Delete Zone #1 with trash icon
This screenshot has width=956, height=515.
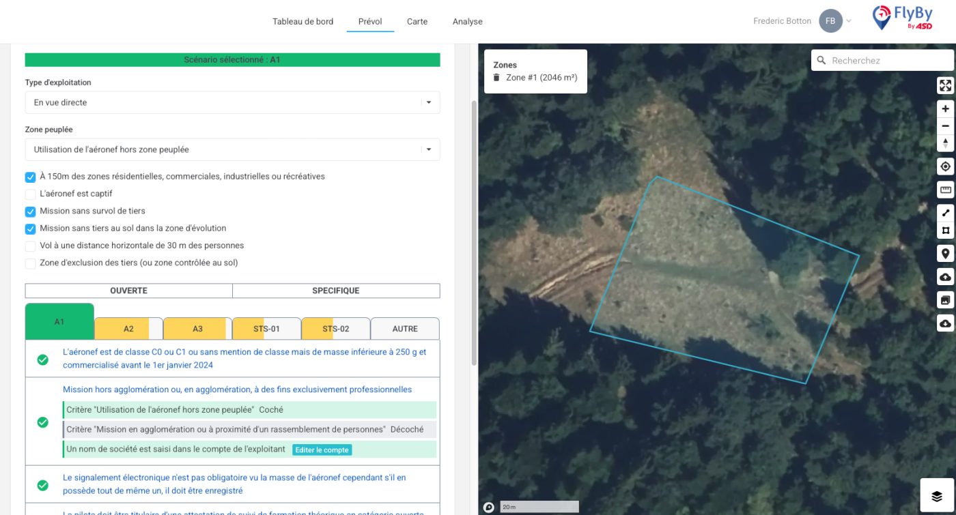coord(496,78)
